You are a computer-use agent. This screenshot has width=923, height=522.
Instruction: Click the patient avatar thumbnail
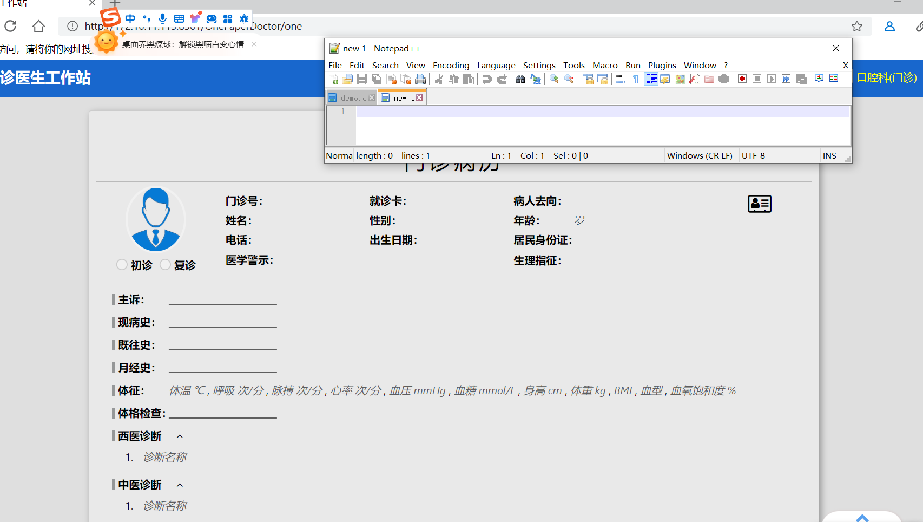pyautogui.click(x=156, y=219)
